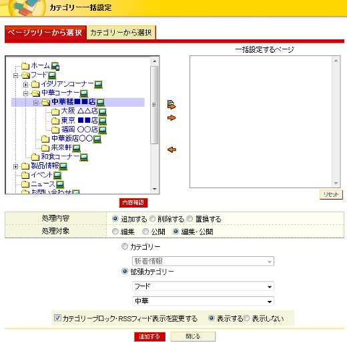Click the add-with-subpages arrow icon
347x343 pixels.
click(171, 105)
